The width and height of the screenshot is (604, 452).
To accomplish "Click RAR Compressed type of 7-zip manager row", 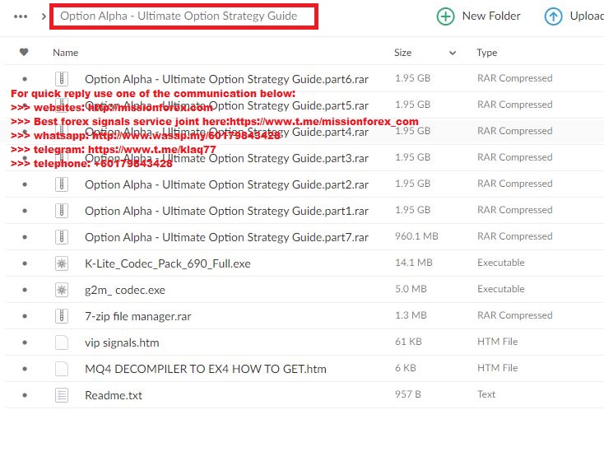I will (514, 315).
